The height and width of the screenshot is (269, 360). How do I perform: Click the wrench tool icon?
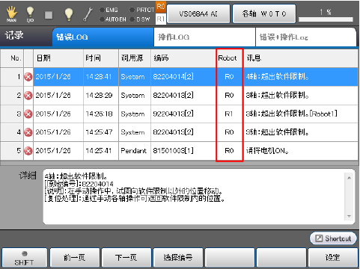[88, 14]
